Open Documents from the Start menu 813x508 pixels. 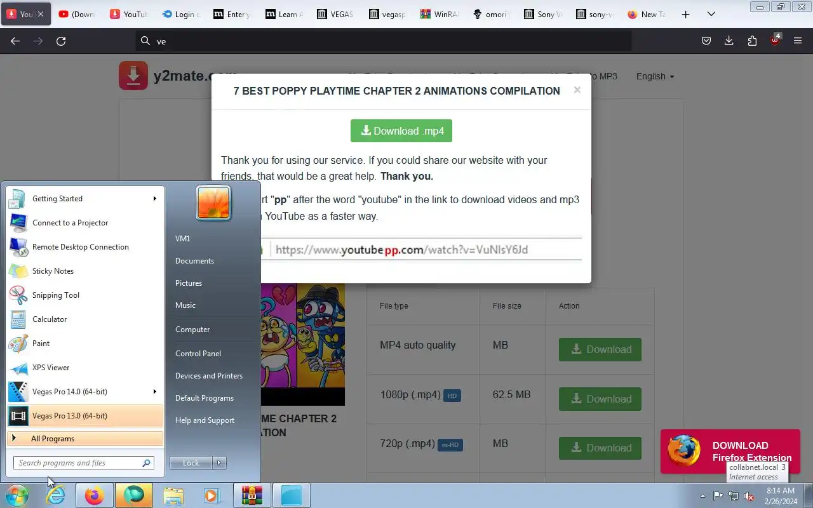194,261
